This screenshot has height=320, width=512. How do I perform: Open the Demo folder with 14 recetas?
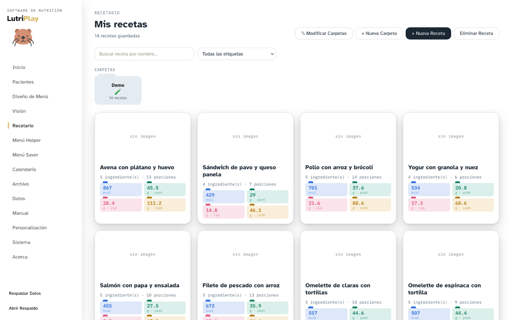[x=118, y=90]
